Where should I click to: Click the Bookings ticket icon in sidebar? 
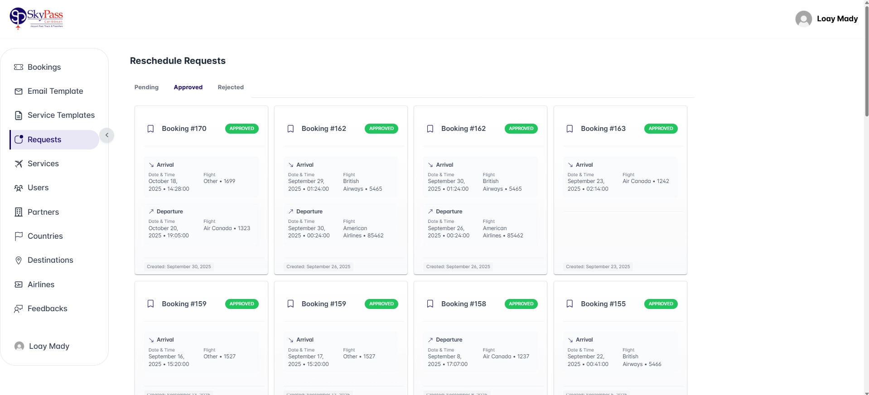[x=19, y=67]
